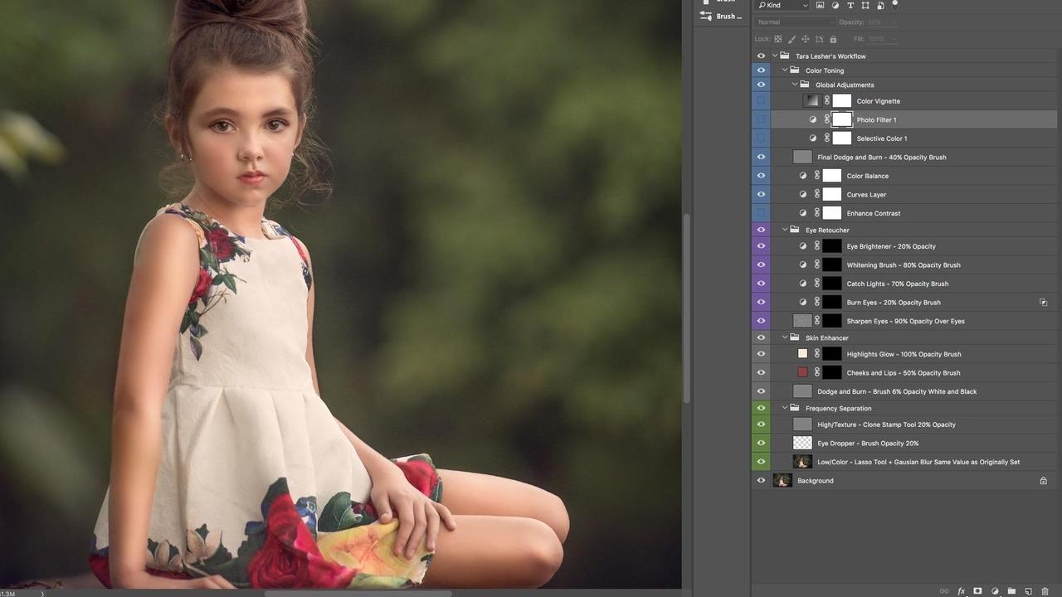This screenshot has width=1062, height=597.
Task: Click the delete layer trash icon
Action: (x=1045, y=591)
